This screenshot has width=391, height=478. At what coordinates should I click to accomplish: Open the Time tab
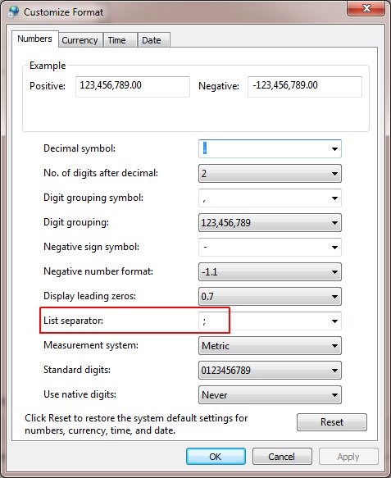(120, 40)
